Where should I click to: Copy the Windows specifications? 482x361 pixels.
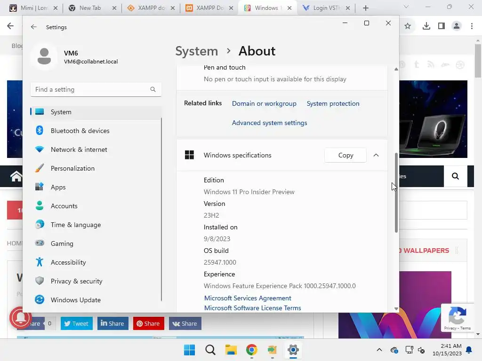[345, 155]
